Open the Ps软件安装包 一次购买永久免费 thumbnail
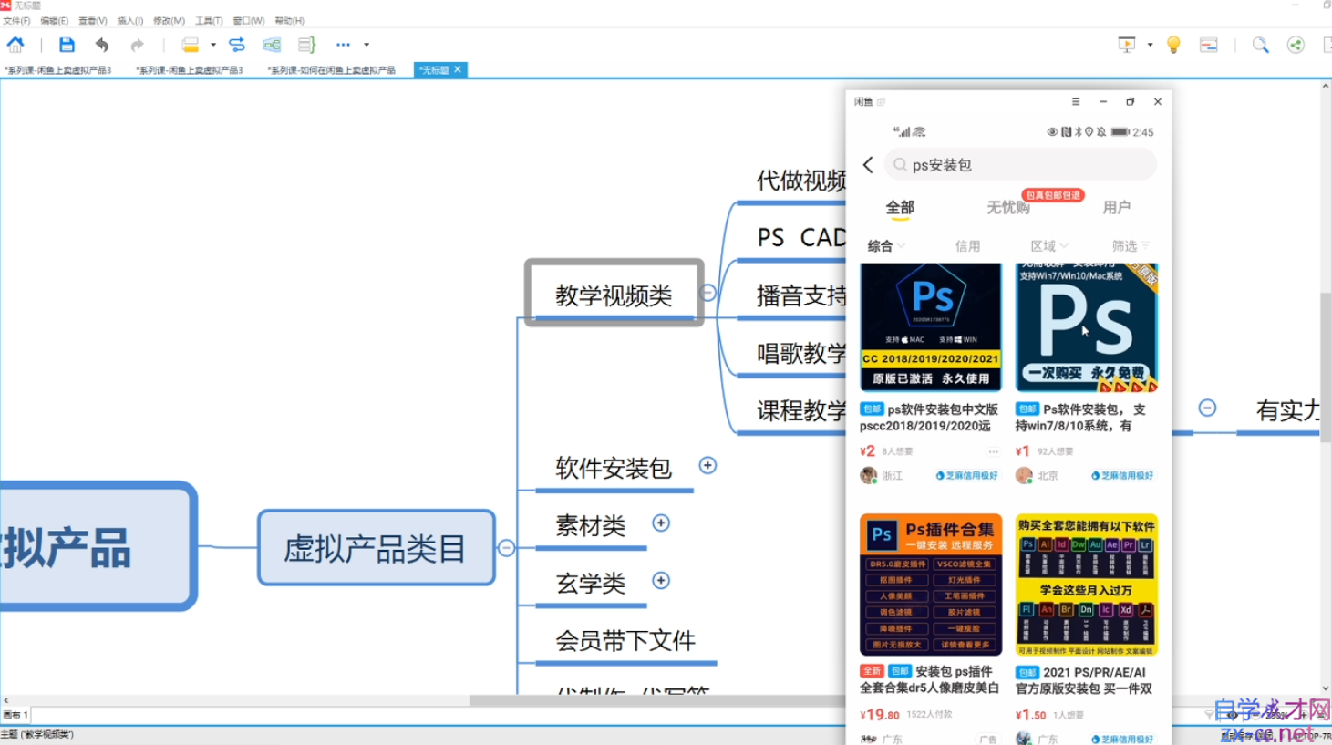This screenshot has height=745, width=1332. tap(1087, 326)
